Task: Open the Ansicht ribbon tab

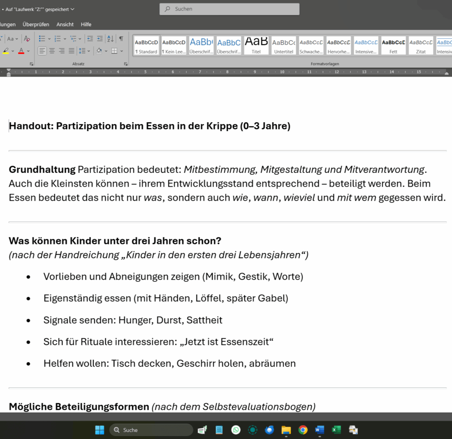Action: pos(65,24)
